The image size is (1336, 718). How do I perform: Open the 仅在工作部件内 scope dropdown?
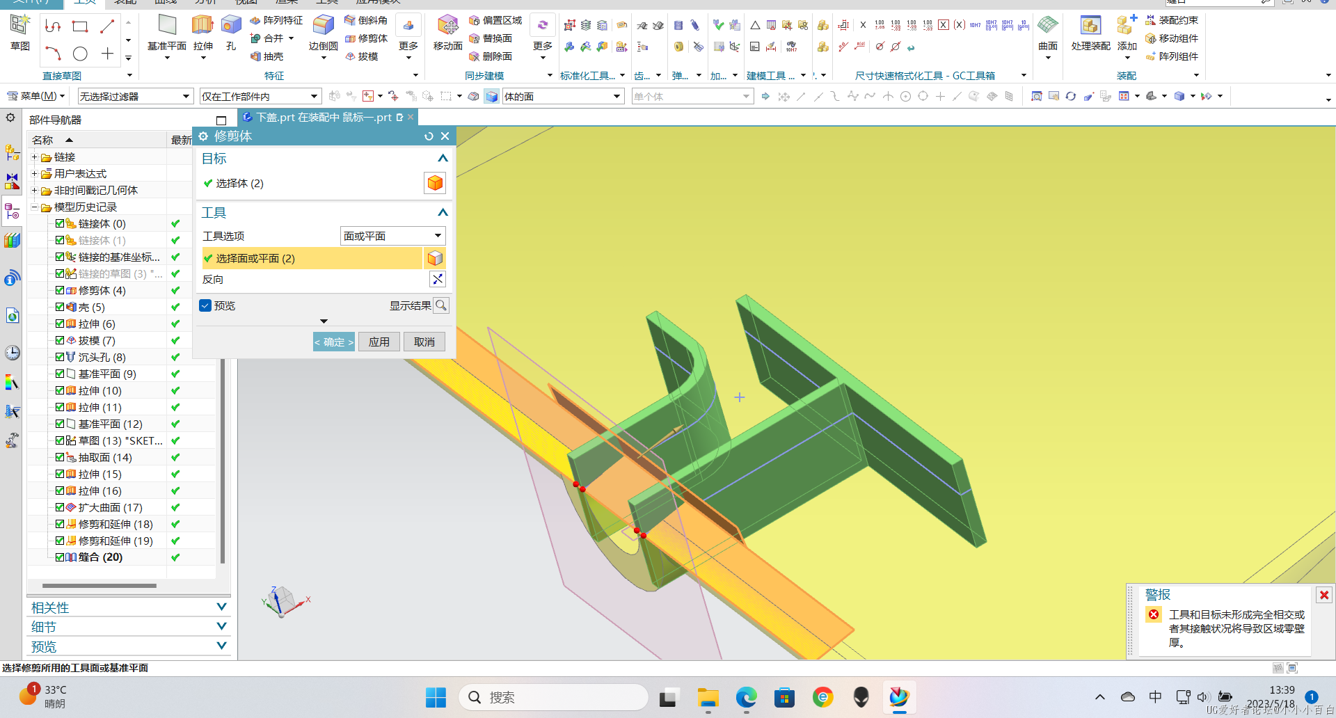coord(260,96)
